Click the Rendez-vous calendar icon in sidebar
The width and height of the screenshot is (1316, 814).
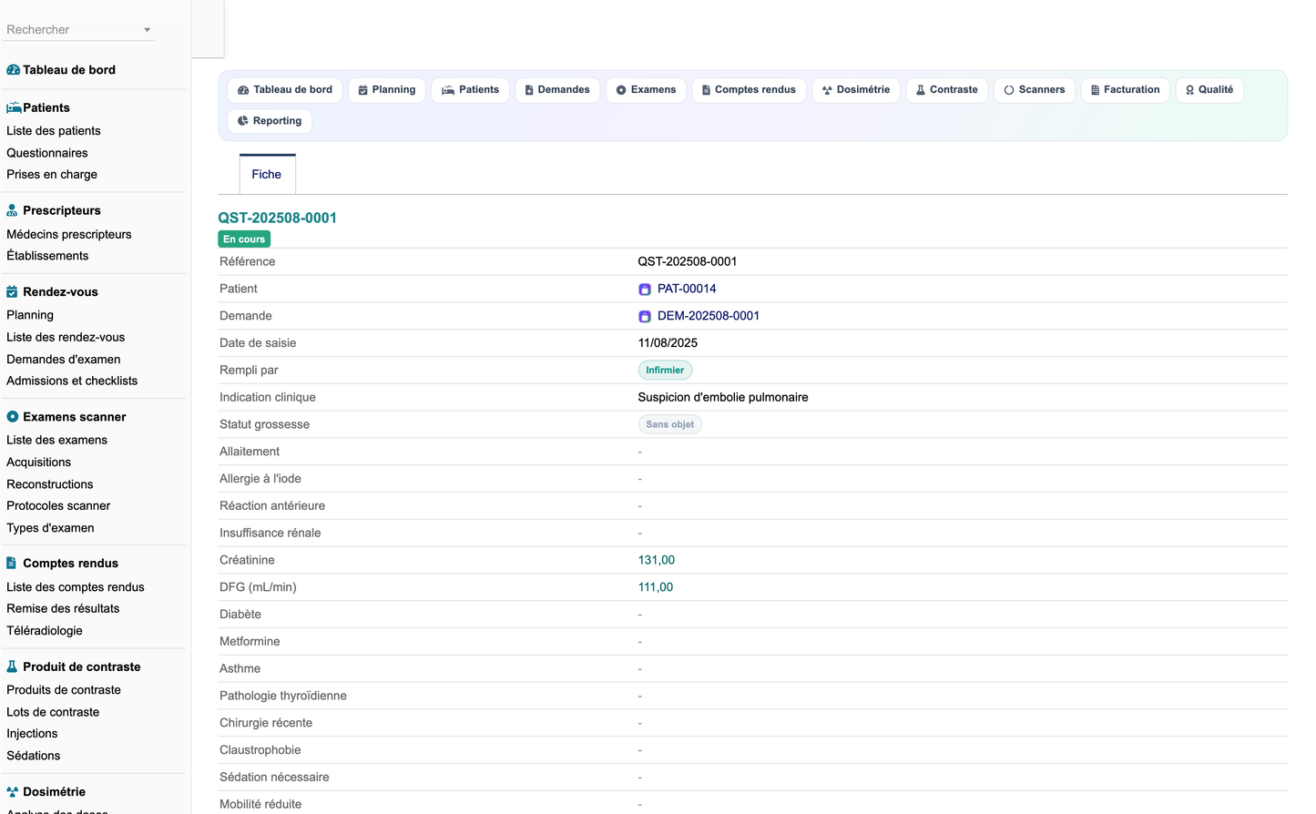12,292
